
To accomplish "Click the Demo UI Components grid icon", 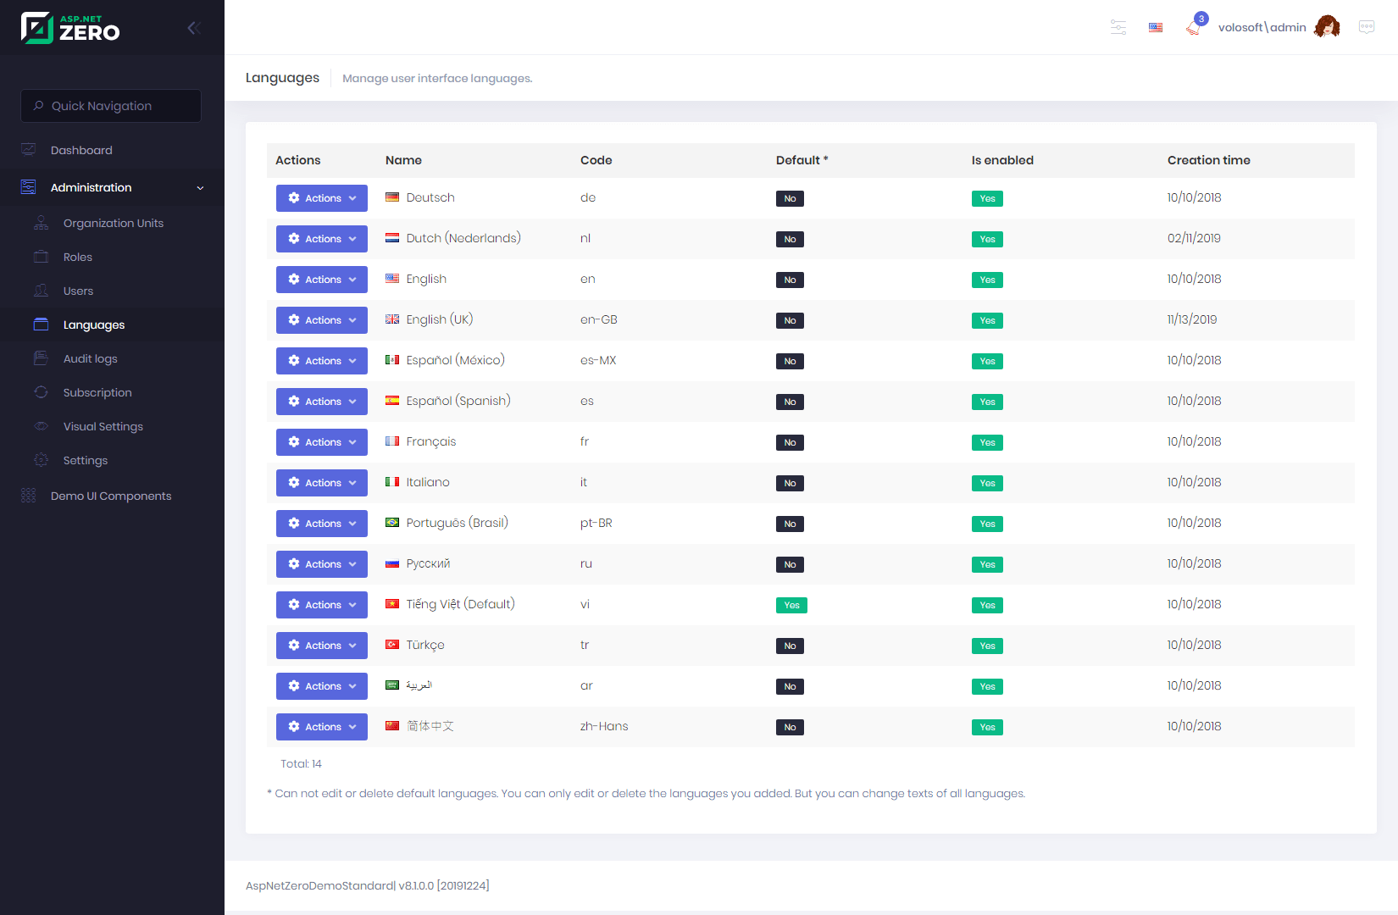I will [x=29, y=496].
